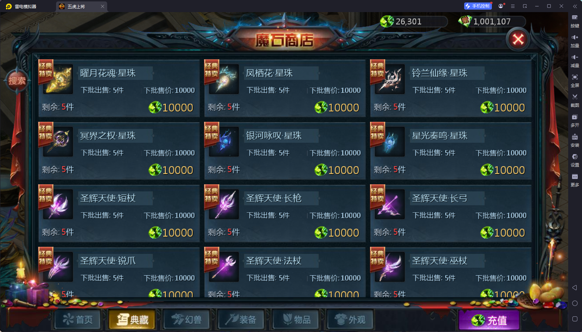
Task: Open the 装备 tab
Action: (241, 320)
